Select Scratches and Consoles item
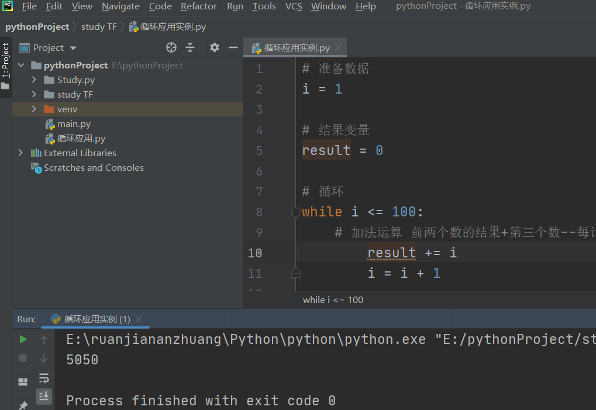 point(94,168)
